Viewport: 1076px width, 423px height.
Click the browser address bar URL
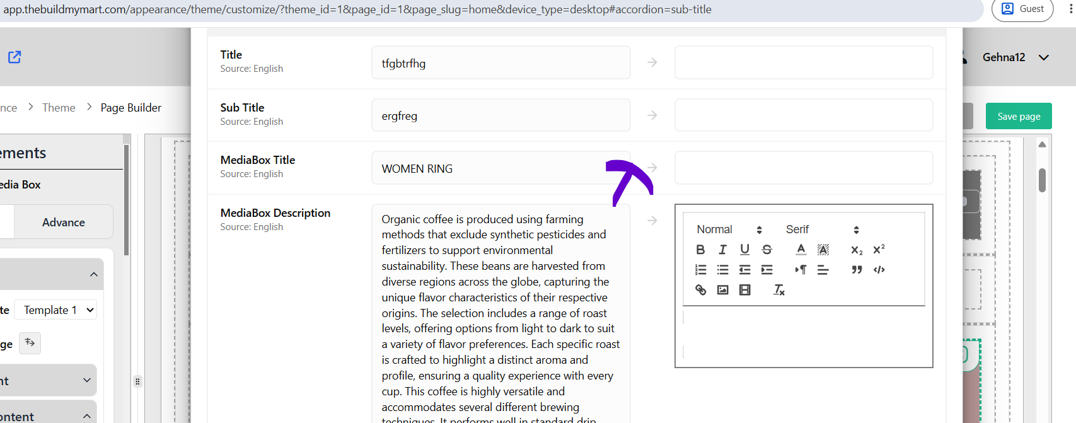click(x=357, y=9)
